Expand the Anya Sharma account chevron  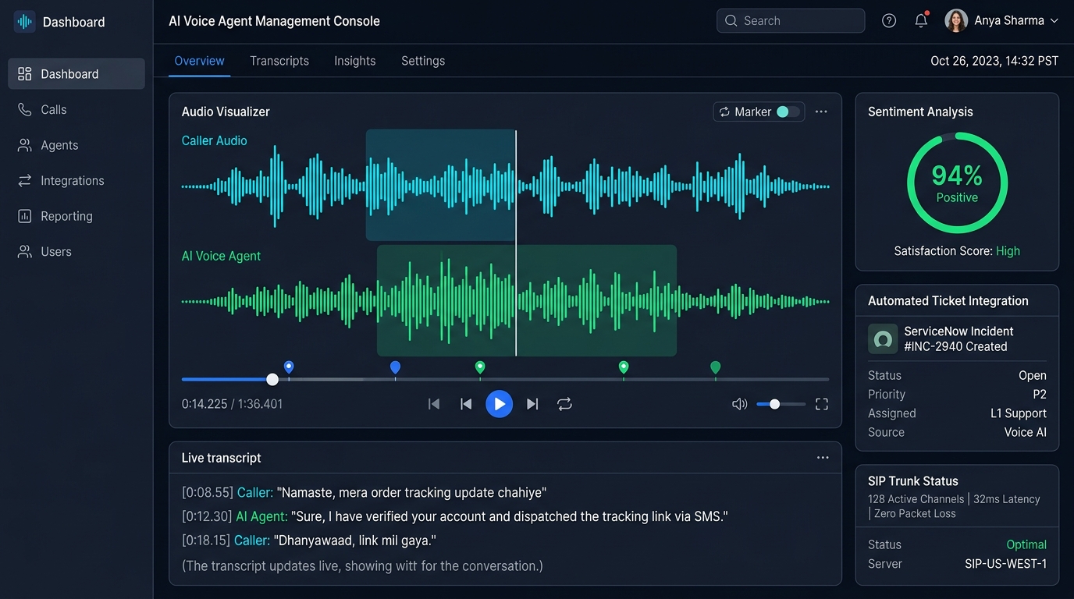click(x=1054, y=21)
